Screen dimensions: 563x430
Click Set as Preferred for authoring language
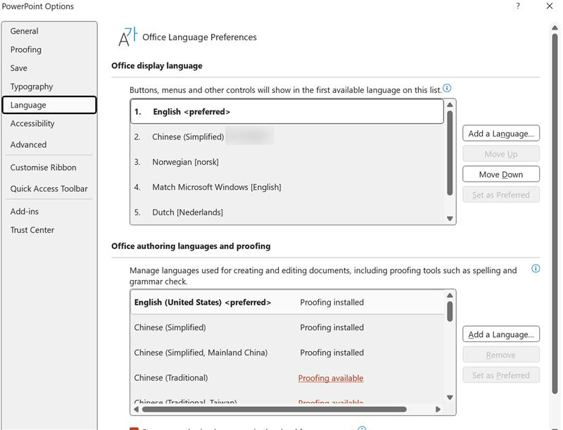click(501, 375)
